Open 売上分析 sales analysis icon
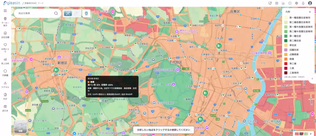 [5, 59]
